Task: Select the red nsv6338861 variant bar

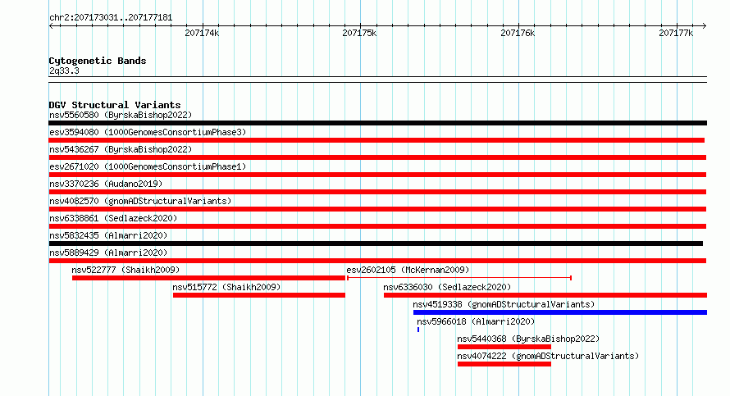Action: point(377,226)
